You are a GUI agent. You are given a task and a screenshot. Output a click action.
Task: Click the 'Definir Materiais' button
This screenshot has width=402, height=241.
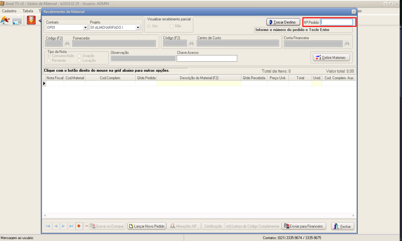tap(331, 57)
